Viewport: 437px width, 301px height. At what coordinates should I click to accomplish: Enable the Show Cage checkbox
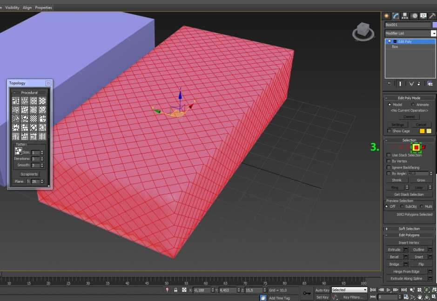(x=389, y=131)
